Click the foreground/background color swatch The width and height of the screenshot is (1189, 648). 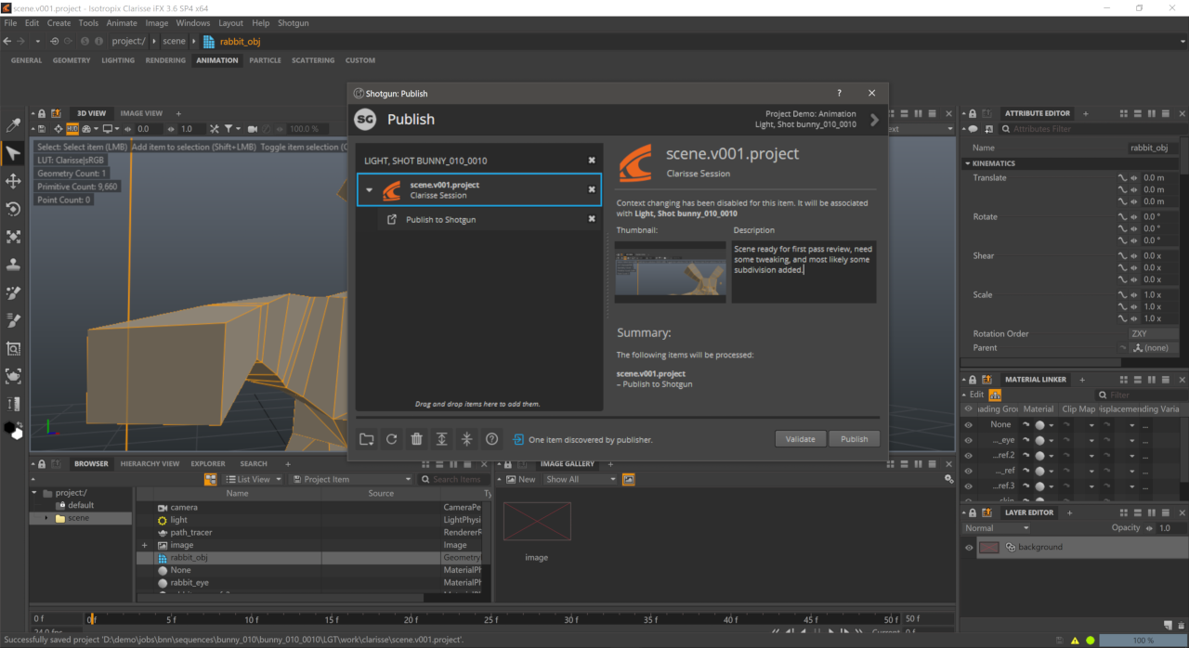tap(13, 430)
